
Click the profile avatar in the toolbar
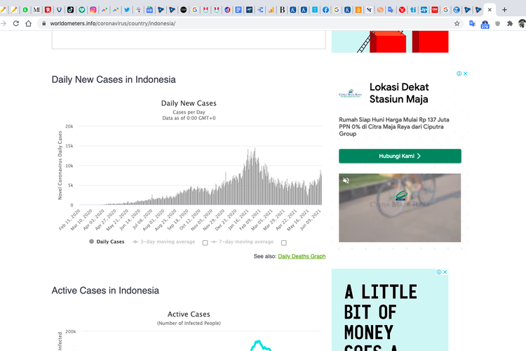[522, 23]
